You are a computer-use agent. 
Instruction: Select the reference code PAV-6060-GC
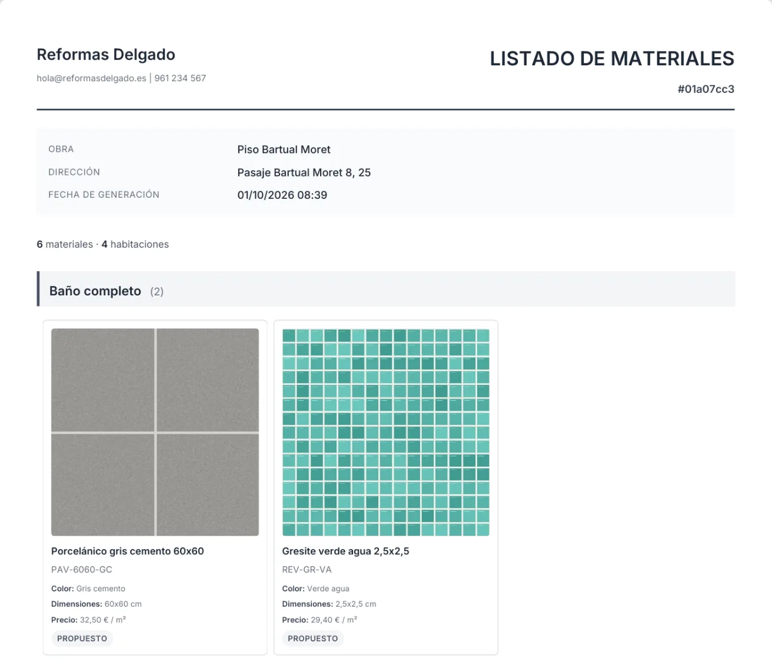(x=81, y=570)
